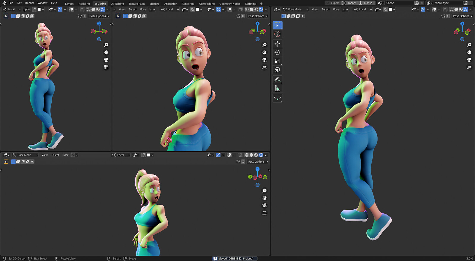Viewport: 475px width, 261px height.
Task: Open Local orientation dropdown in bottom viewport
Action: [x=121, y=155]
